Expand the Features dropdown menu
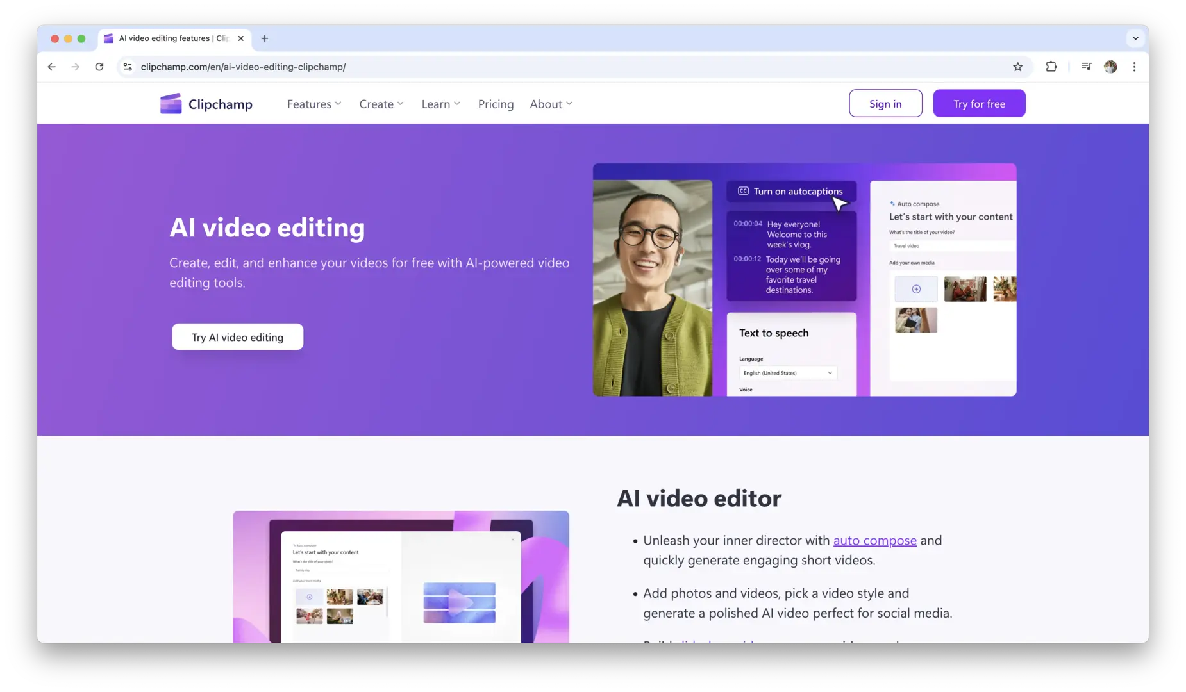1186x692 pixels. (314, 104)
